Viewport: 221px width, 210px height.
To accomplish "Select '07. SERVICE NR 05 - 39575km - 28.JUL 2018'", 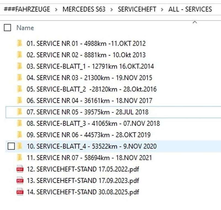I will pyautogui.click(x=87, y=112).
